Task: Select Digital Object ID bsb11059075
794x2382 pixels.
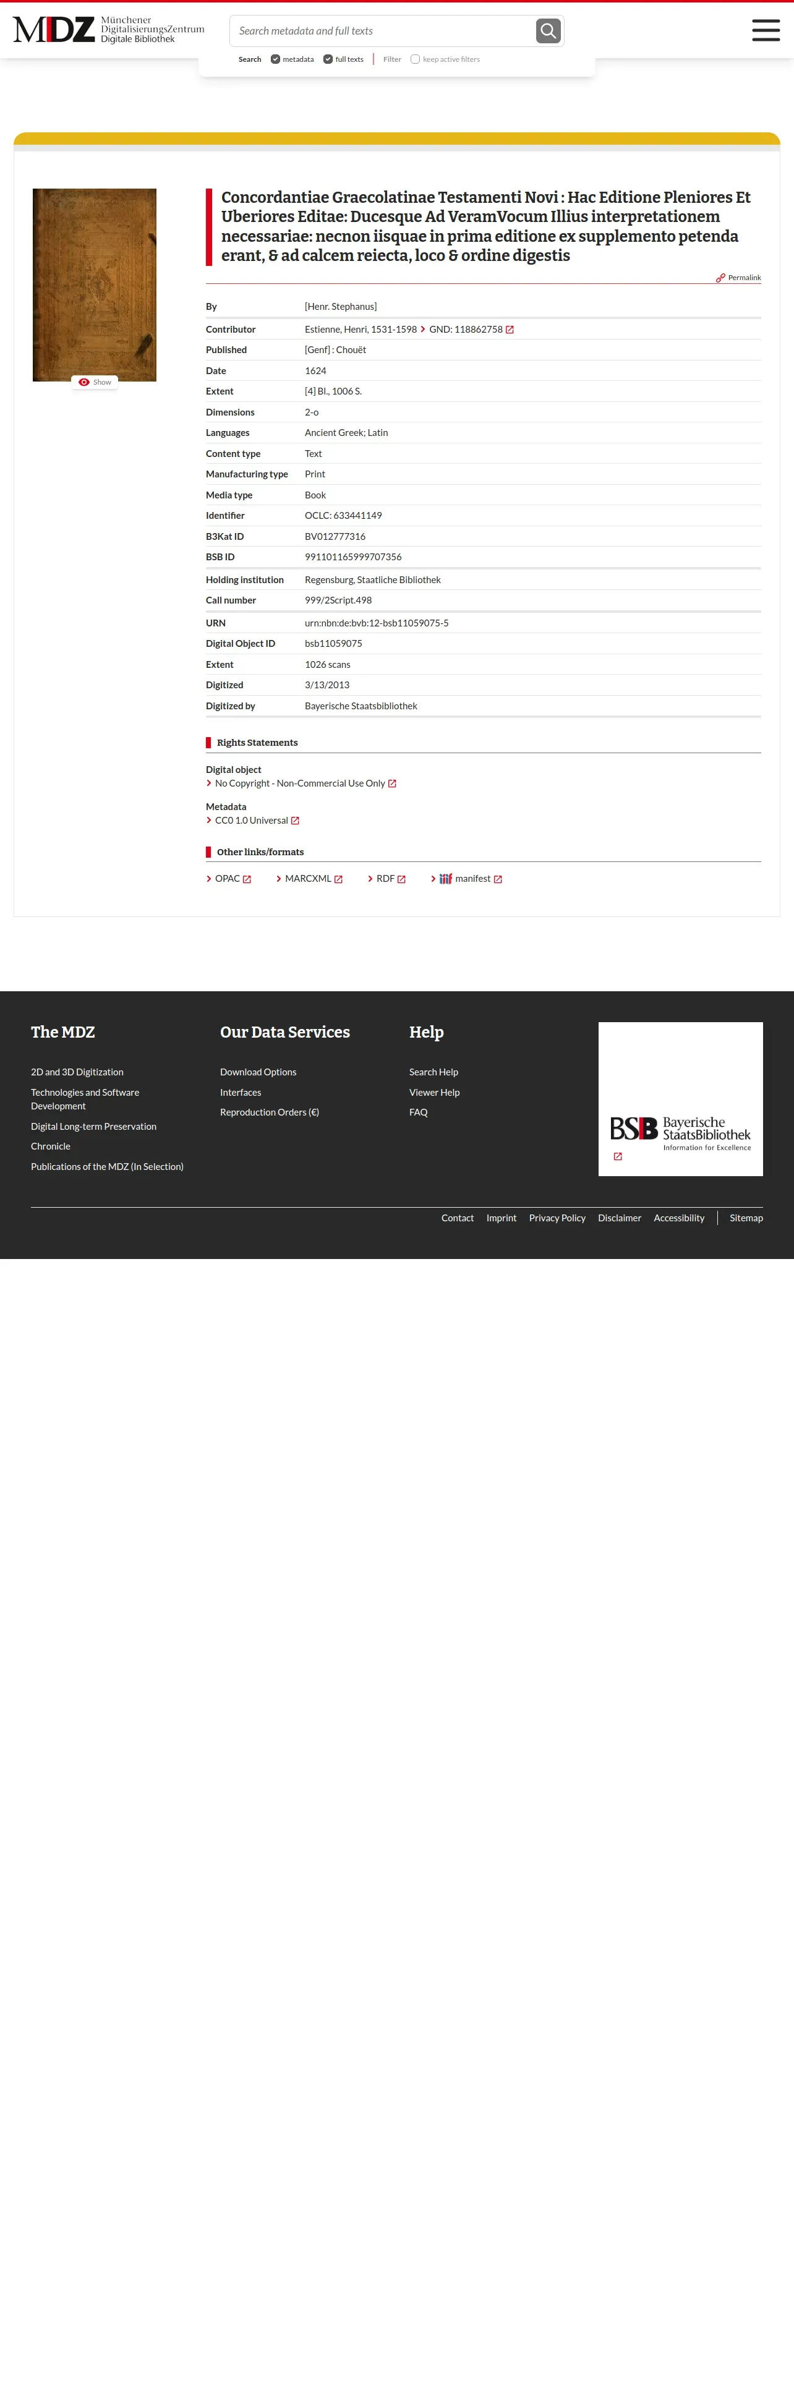Action: [334, 644]
